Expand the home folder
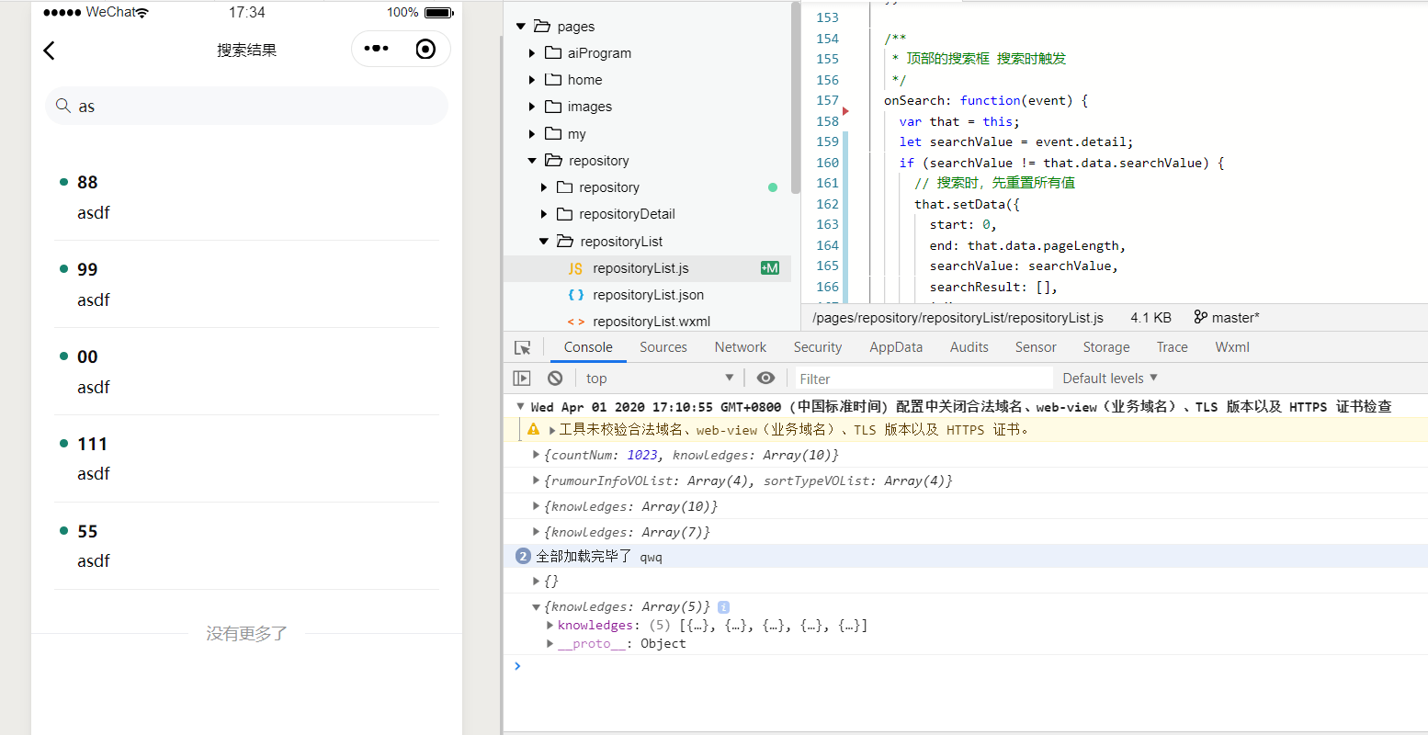This screenshot has height=735, width=1428. [x=532, y=80]
